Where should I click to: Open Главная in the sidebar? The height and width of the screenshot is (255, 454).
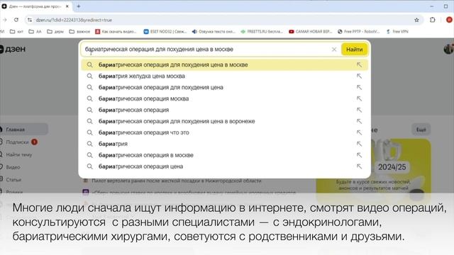pyautogui.click(x=23, y=130)
